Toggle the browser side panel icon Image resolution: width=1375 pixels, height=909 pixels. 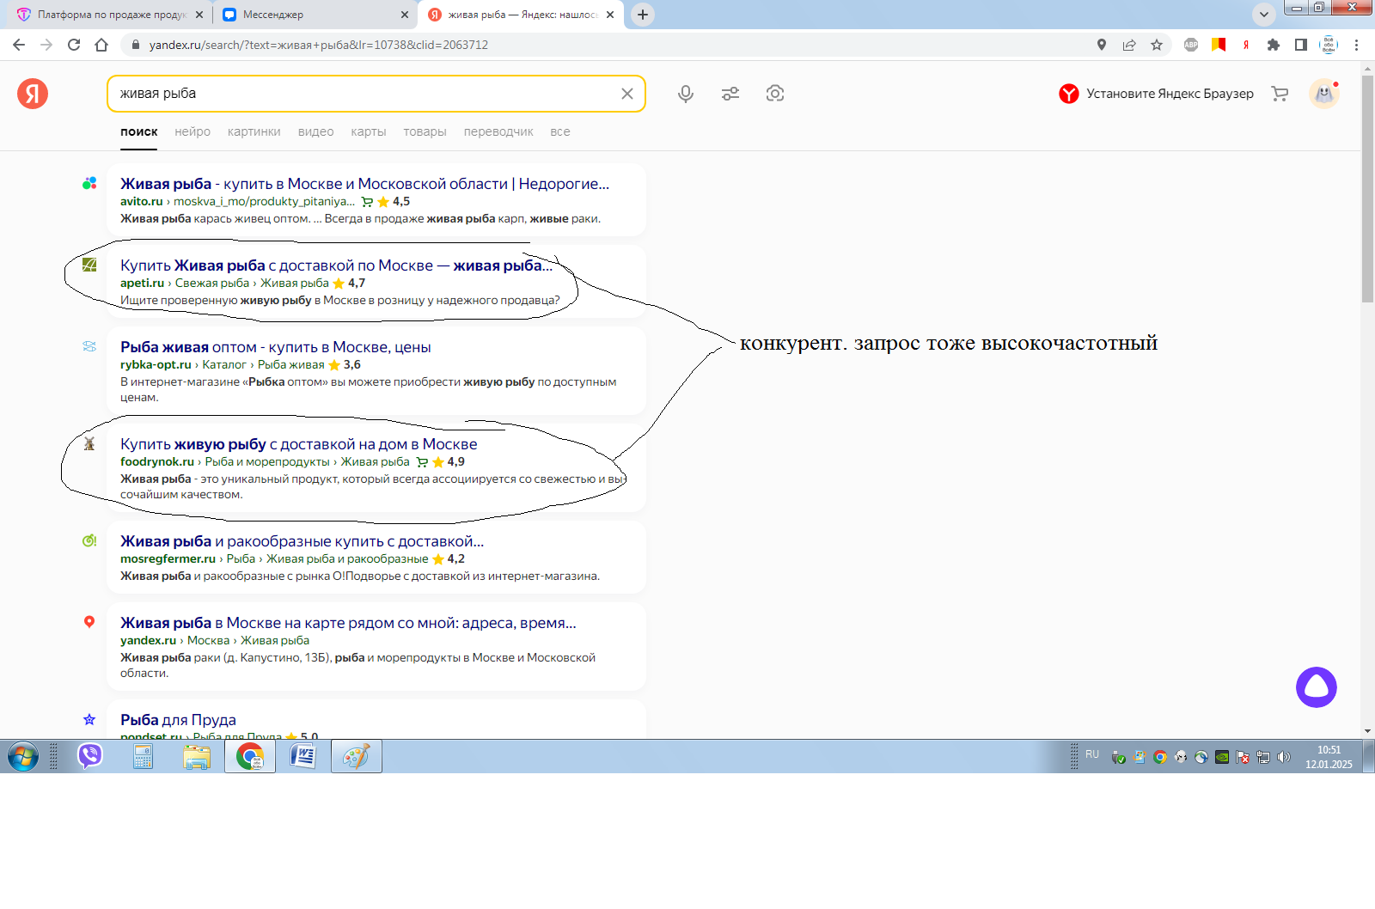(1301, 45)
